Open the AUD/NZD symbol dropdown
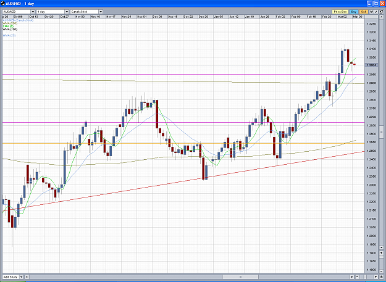Image resolution: width=386 pixels, height=282 pixels. pyautogui.click(x=33, y=12)
